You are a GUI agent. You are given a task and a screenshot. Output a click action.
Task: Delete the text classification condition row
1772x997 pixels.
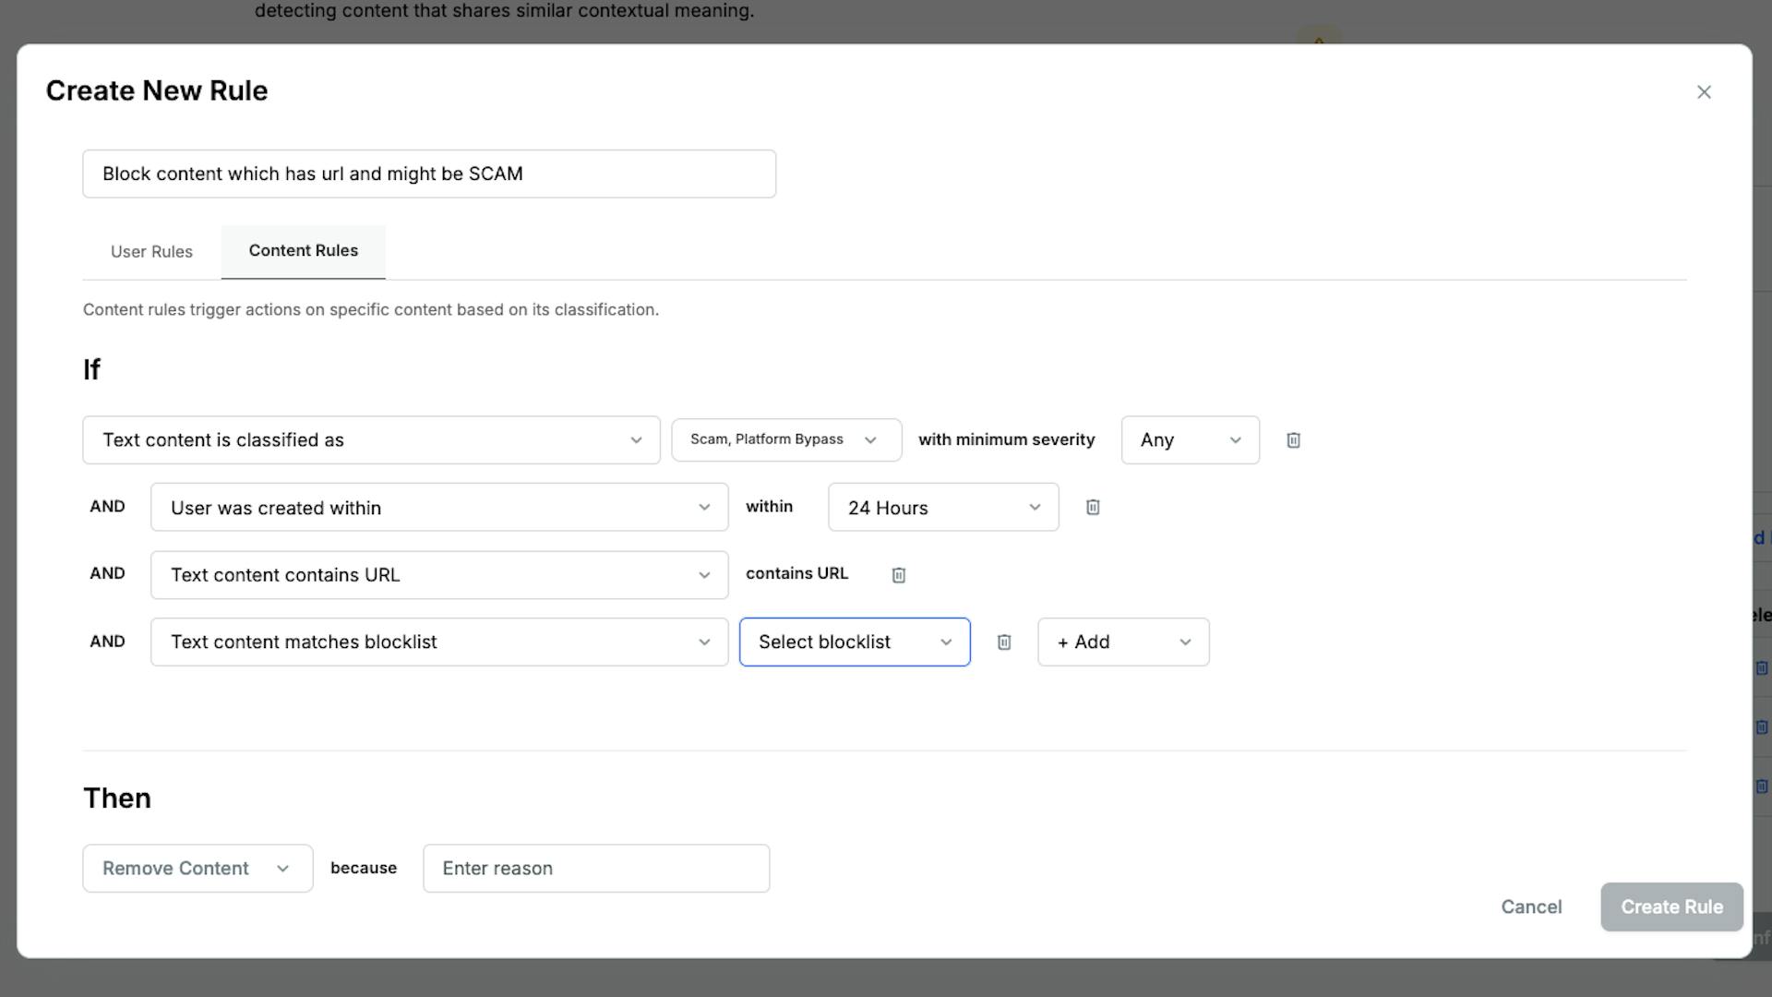[x=1293, y=440]
